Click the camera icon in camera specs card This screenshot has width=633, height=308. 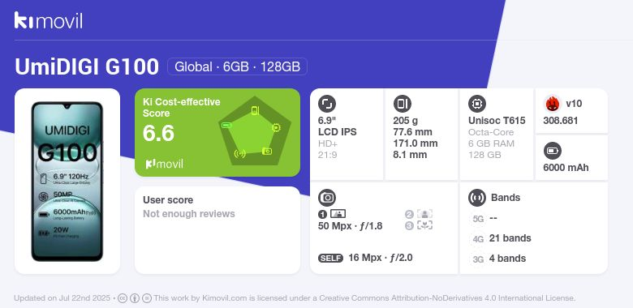tap(327, 198)
